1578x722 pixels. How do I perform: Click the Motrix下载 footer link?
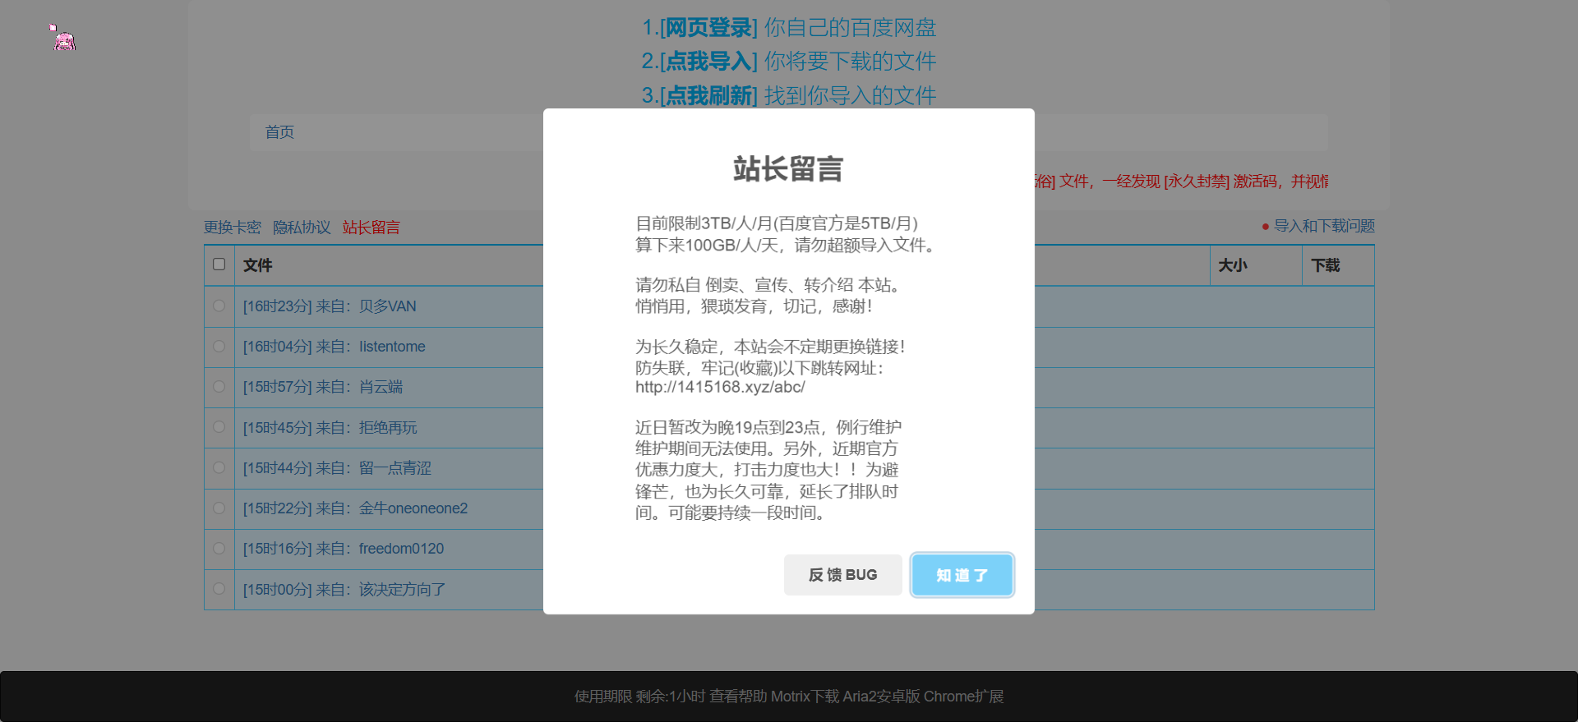(805, 697)
